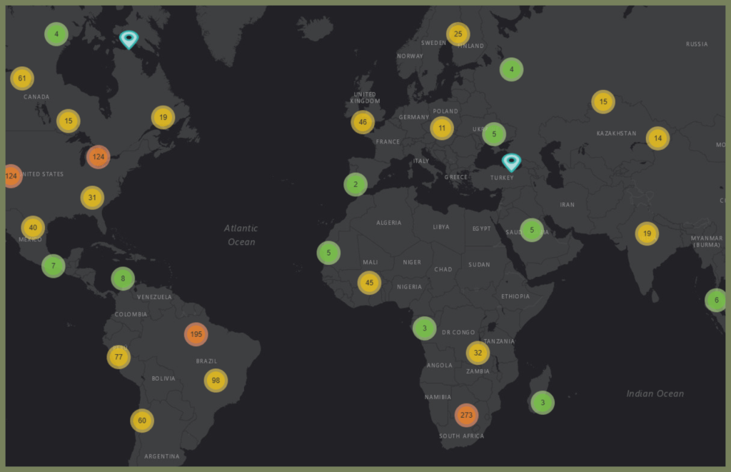The width and height of the screenshot is (731, 472).
Task: Expand the orange 195 cluster in northern Brazil
Action: [x=196, y=334]
